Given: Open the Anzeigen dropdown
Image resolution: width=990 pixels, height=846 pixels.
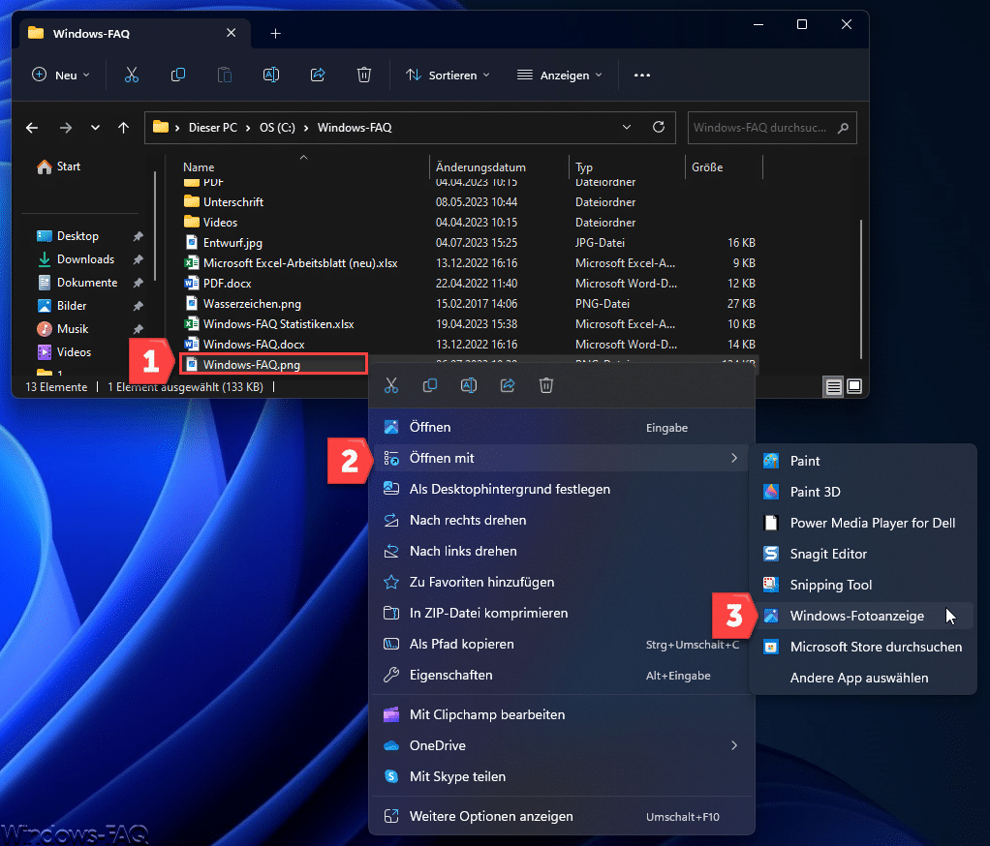Looking at the screenshot, I should coord(559,76).
